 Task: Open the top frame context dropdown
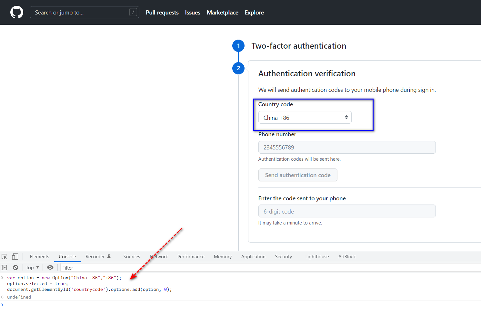tap(32, 267)
